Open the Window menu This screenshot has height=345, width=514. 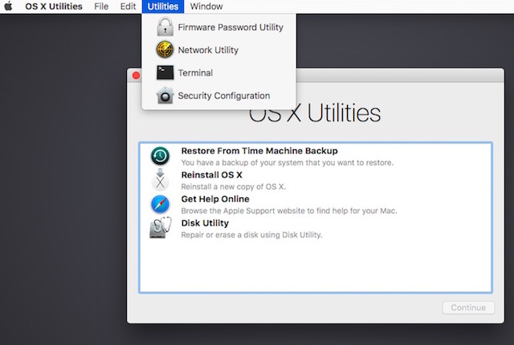[x=206, y=6]
